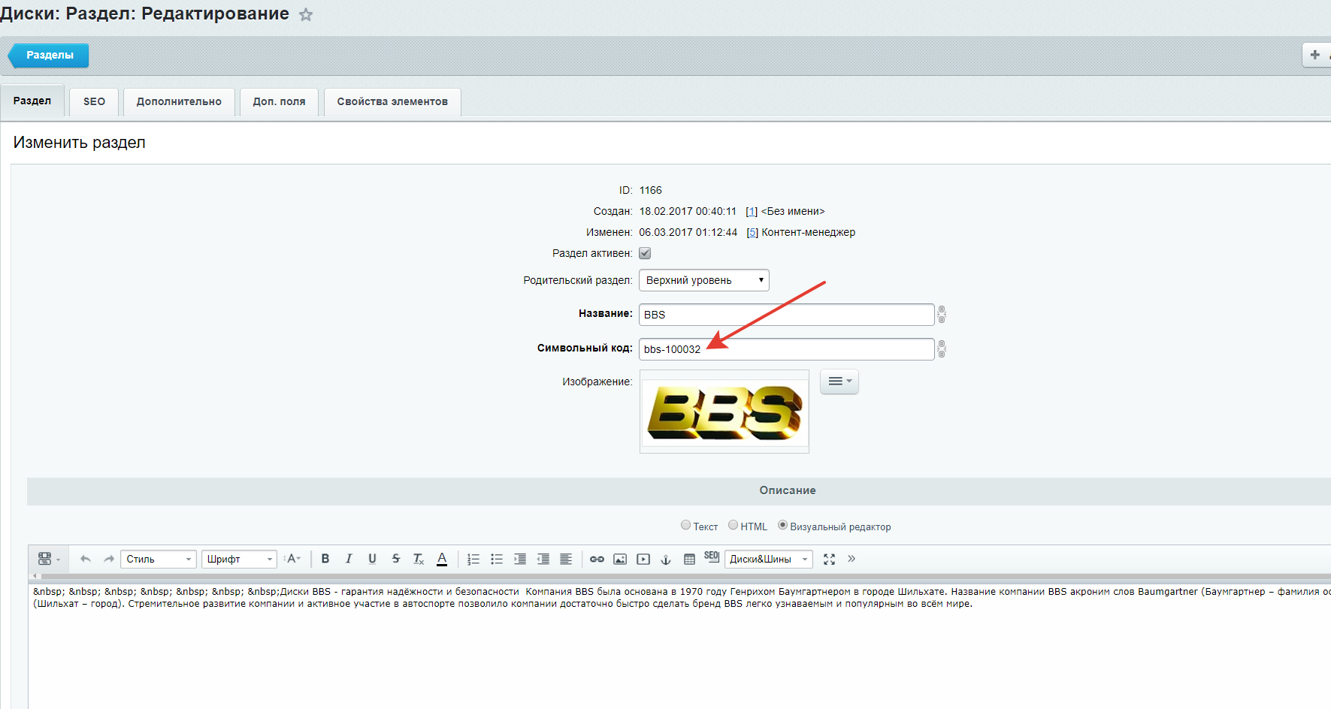This screenshot has width=1331, height=709.
Task: Clear text formatting
Action: pos(419,559)
